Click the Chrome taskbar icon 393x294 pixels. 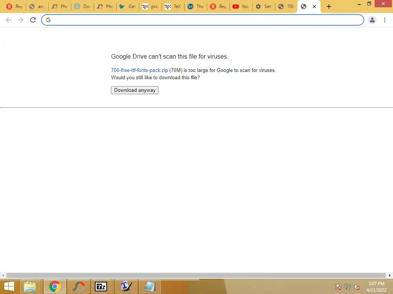tap(55, 286)
